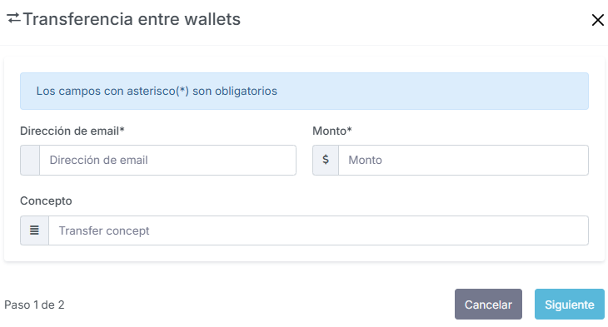Click the blue mandatory fields notice banner
Viewport: 608px width, 327px height.
pos(304,91)
